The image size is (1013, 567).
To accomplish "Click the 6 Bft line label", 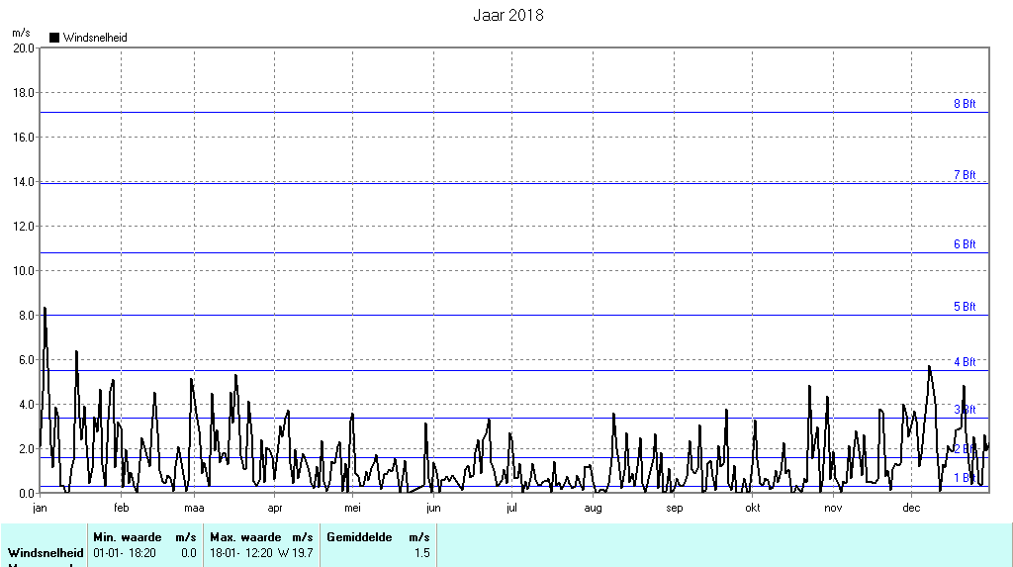I will pyautogui.click(x=965, y=243).
